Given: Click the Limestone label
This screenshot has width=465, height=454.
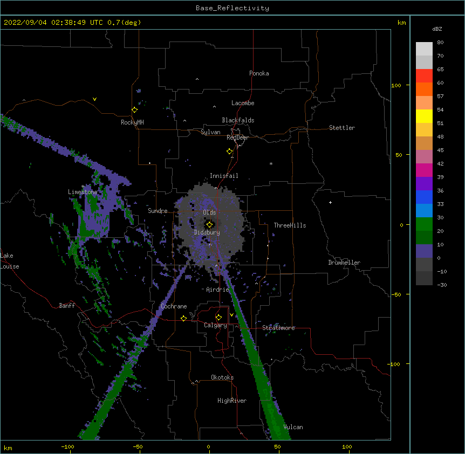Looking at the screenshot, I should click(x=83, y=192).
